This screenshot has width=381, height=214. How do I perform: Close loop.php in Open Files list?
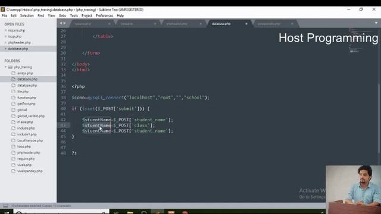tap(5, 36)
